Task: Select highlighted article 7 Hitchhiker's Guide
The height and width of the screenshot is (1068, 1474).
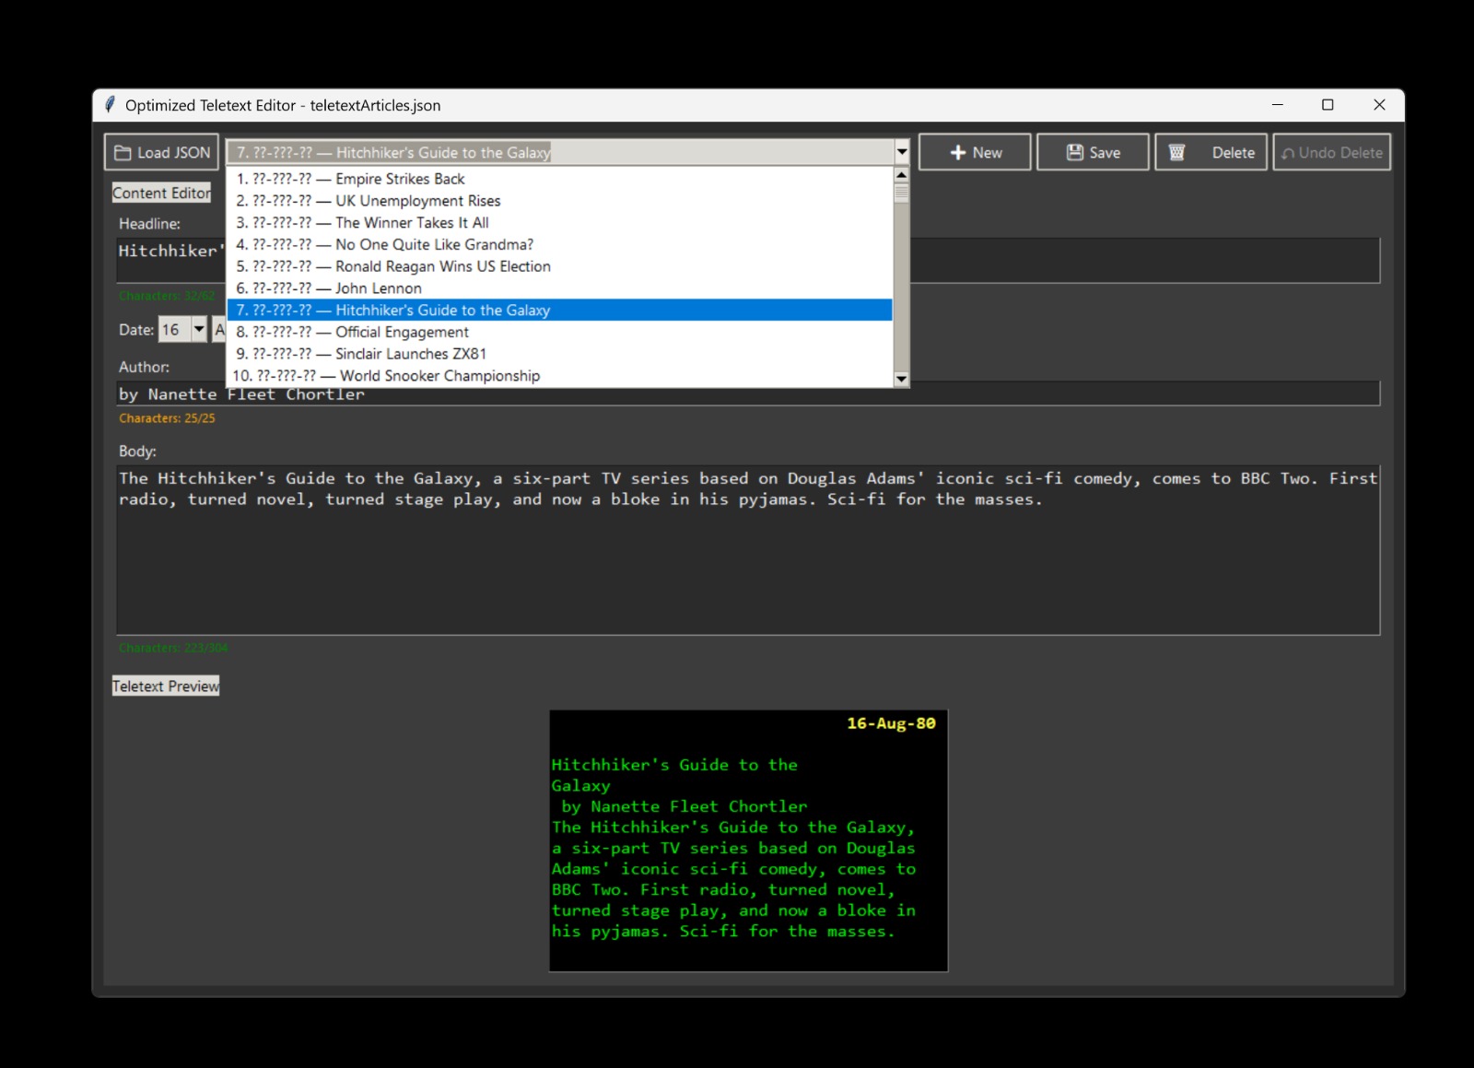Action: 560,311
